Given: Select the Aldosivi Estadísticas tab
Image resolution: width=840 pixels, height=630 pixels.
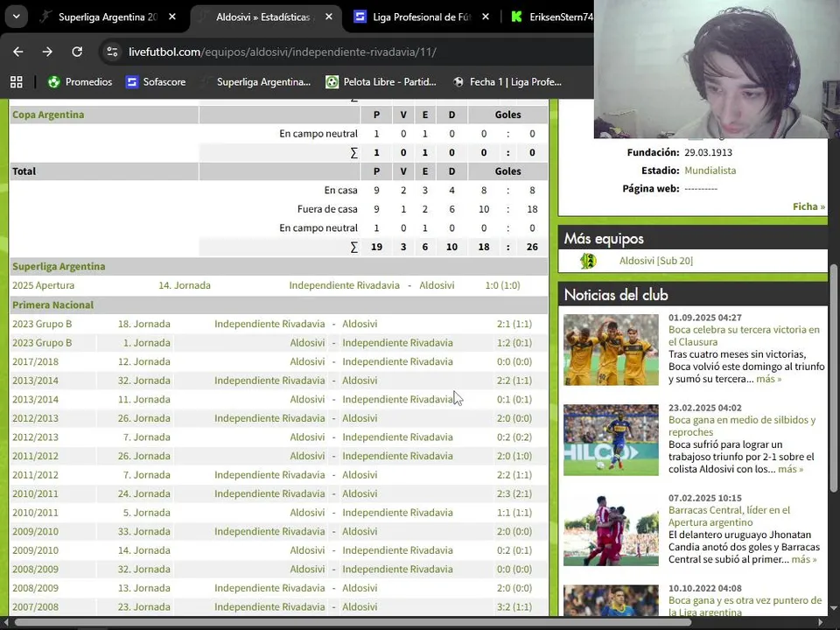Looking at the screenshot, I should (263, 17).
